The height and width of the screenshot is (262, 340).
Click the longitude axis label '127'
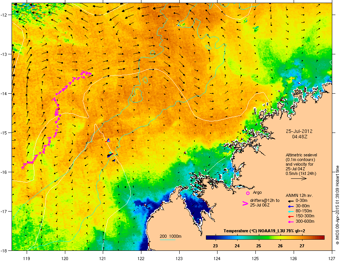[332, 258]
